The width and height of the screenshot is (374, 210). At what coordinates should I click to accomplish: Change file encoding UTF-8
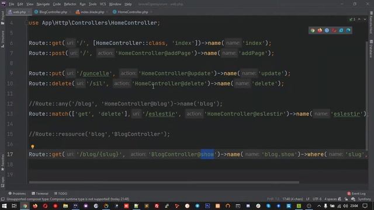(317, 199)
